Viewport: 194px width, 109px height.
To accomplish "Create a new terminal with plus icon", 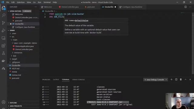I will tap(171, 80).
